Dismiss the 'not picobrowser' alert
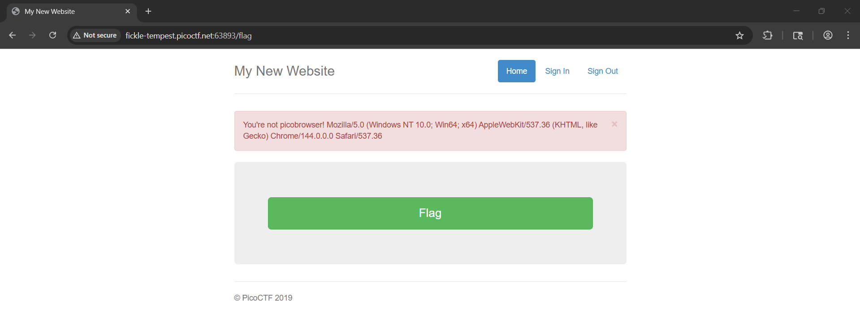 pyautogui.click(x=614, y=124)
